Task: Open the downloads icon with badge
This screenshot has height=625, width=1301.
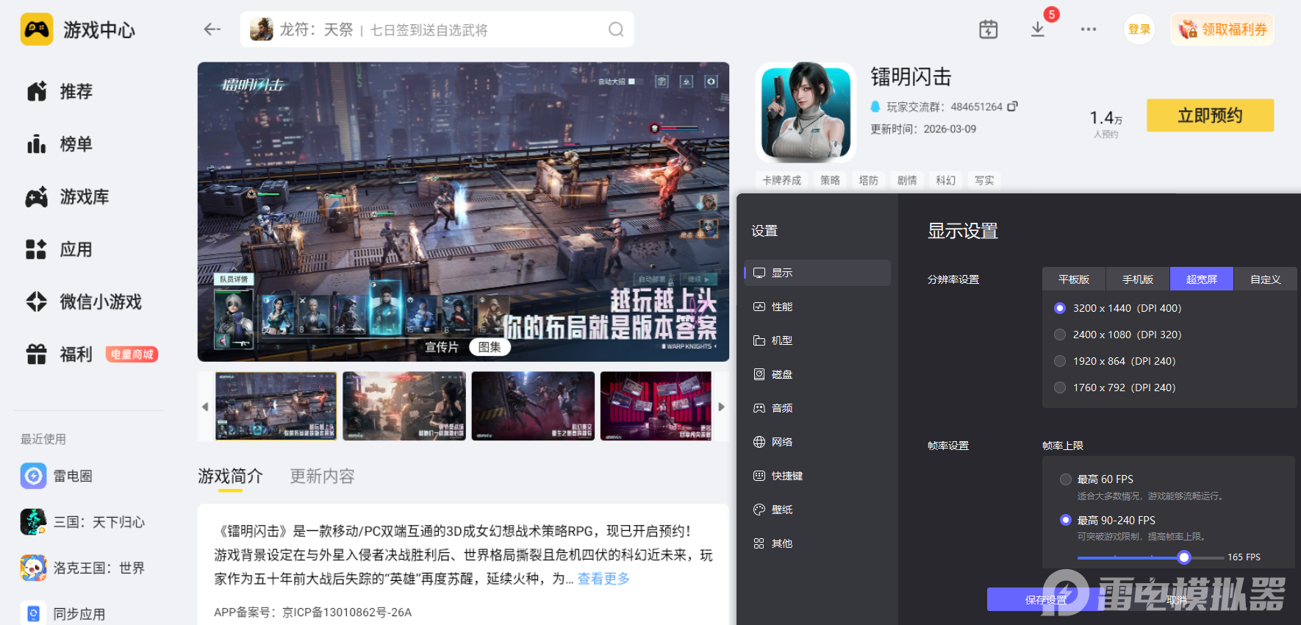Action: 1038,29
